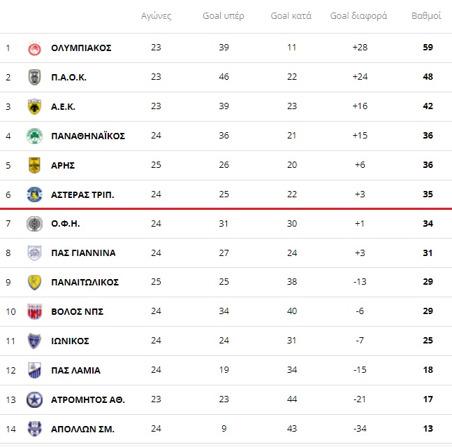
Task: Open the ΠΑΝΑΘΗΝΑΪΚΟΣ team name link
Action: 88,136
